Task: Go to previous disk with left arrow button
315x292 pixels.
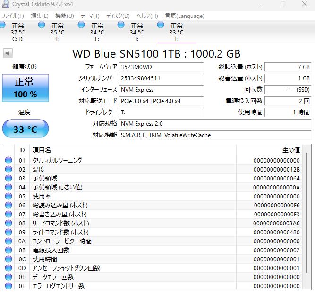Action: point(8,53)
